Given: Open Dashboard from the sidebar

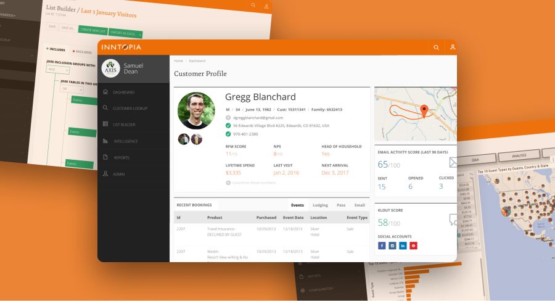Looking at the screenshot, I should click(123, 93).
